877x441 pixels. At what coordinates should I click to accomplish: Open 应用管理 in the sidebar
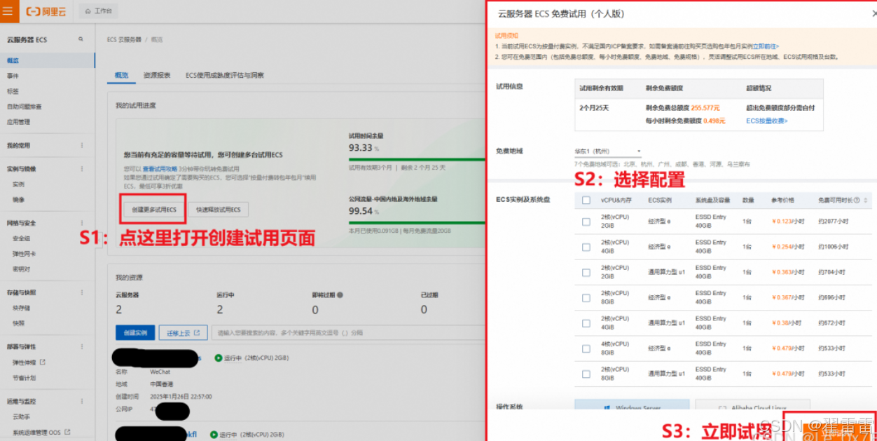tap(19, 122)
